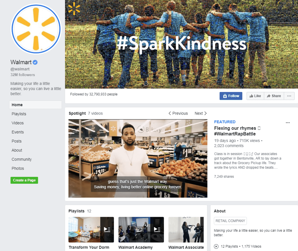The height and width of the screenshot is (251, 298).
Task: Like the Walmart page
Action: coord(255,96)
